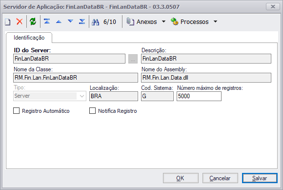Click the ellipsis lookup button beside ID do Server
283x190 pixels.
coord(133,59)
